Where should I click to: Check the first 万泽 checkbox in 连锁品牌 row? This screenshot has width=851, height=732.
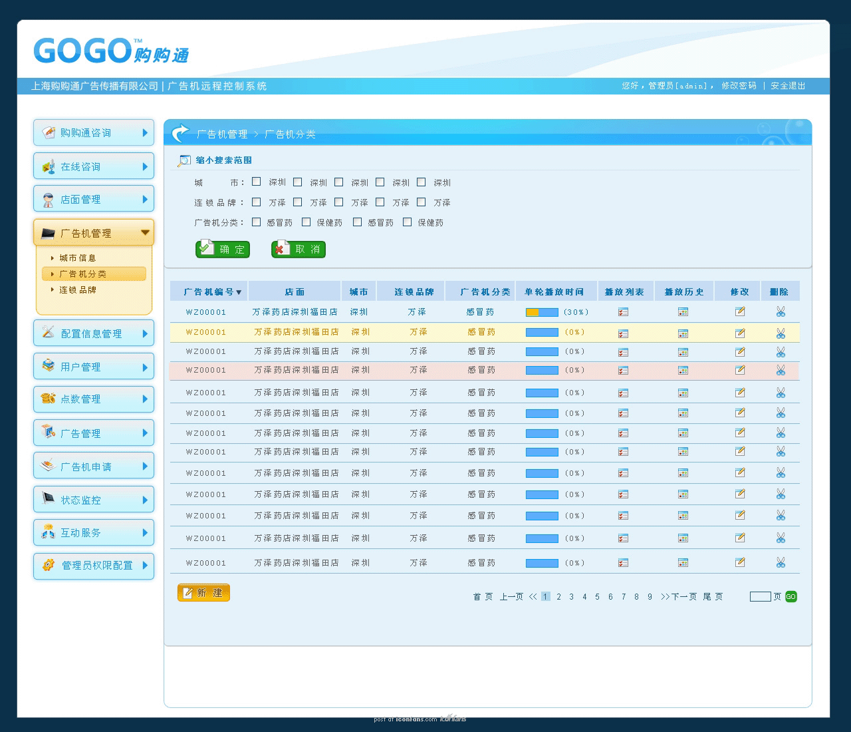pyautogui.click(x=256, y=202)
